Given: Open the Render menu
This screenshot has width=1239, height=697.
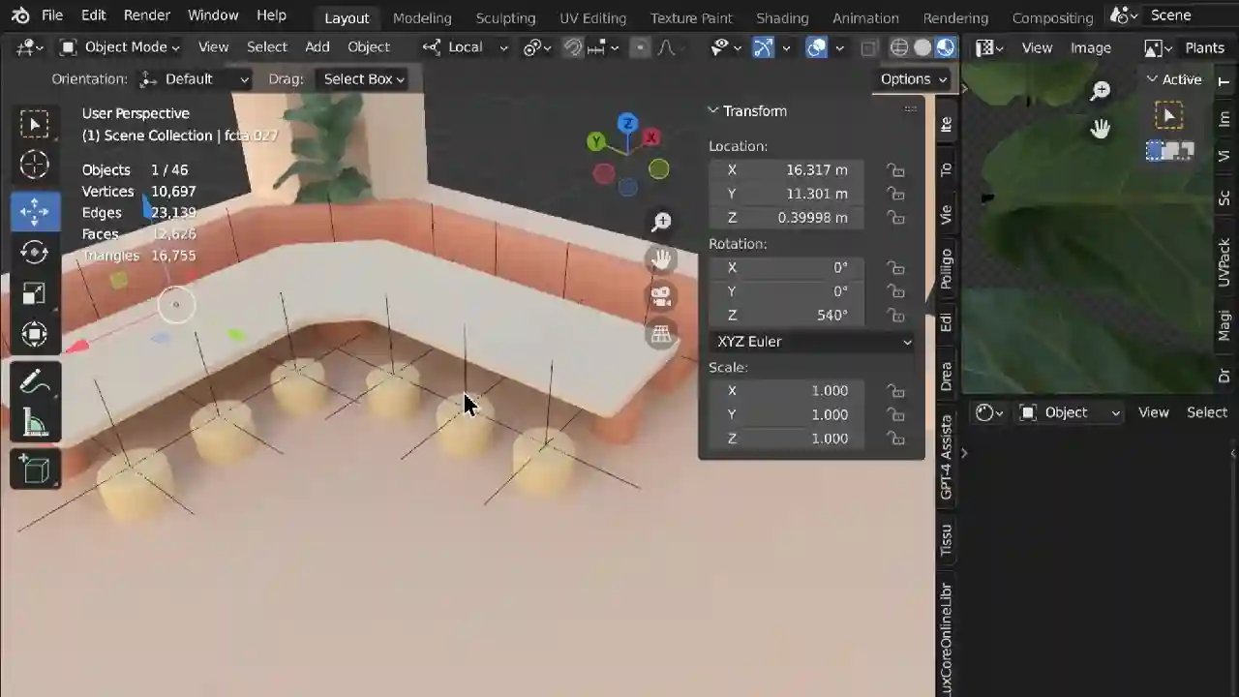Looking at the screenshot, I should (146, 15).
